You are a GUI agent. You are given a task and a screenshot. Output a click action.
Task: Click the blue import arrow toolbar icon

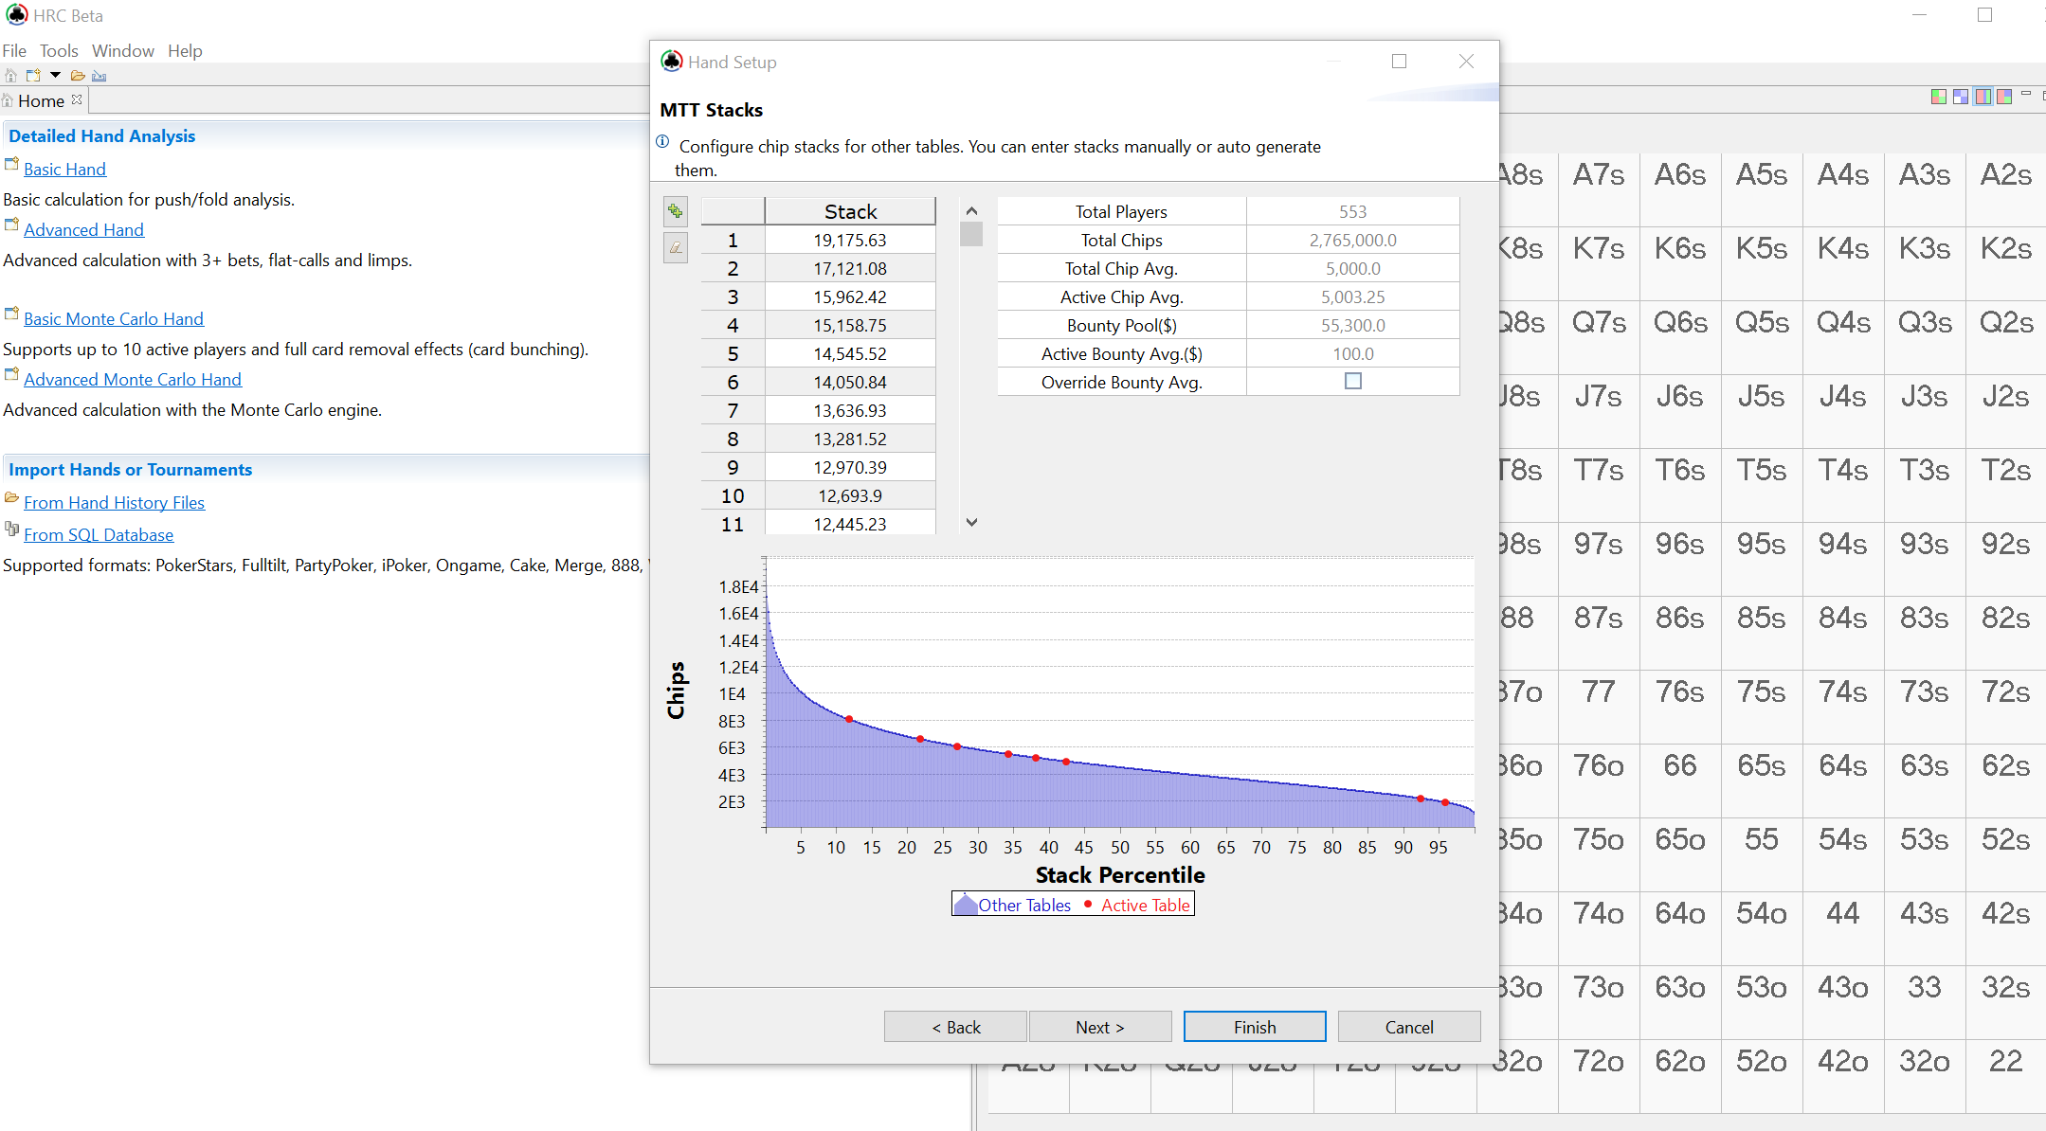[x=100, y=76]
